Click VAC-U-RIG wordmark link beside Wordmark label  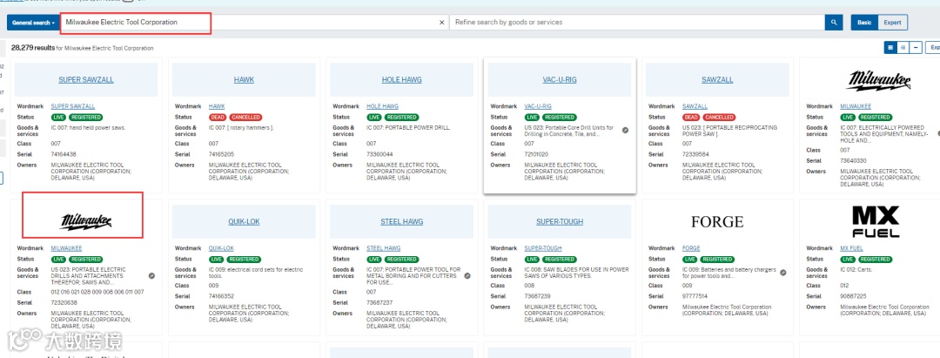(539, 106)
